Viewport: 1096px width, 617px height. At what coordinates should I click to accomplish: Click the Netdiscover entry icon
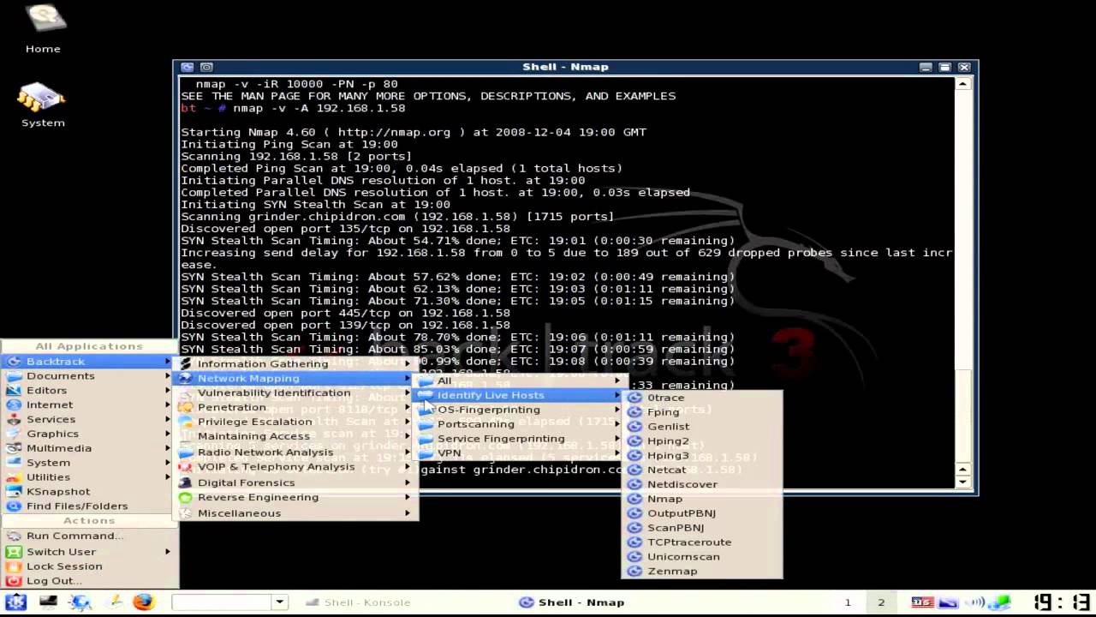click(x=634, y=484)
